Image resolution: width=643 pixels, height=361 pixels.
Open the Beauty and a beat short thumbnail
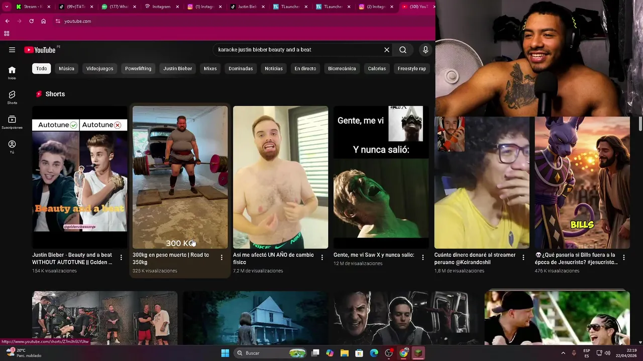click(79, 177)
